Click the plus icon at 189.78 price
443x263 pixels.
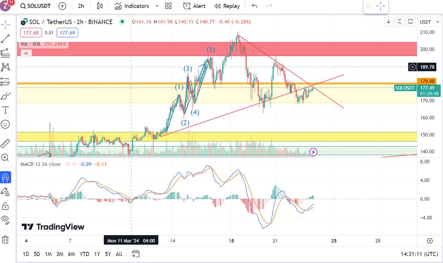412,67
